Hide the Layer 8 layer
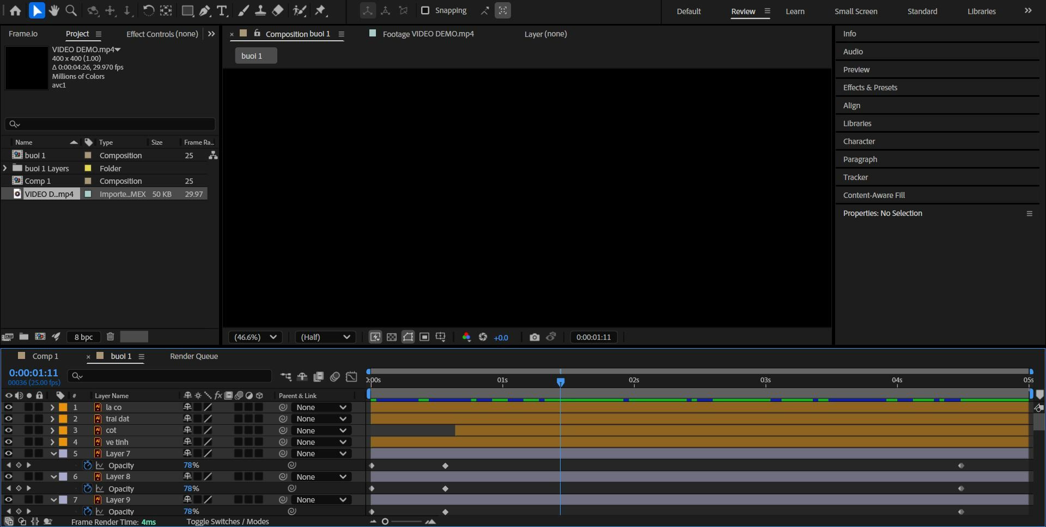The width and height of the screenshot is (1046, 527). pos(8,476)
